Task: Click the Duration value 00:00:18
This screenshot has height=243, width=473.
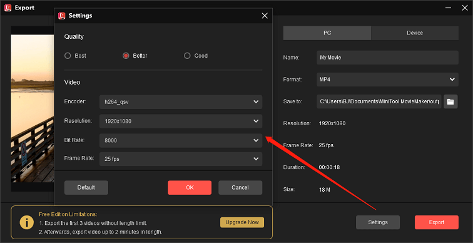Action: [x=329, y=167]
